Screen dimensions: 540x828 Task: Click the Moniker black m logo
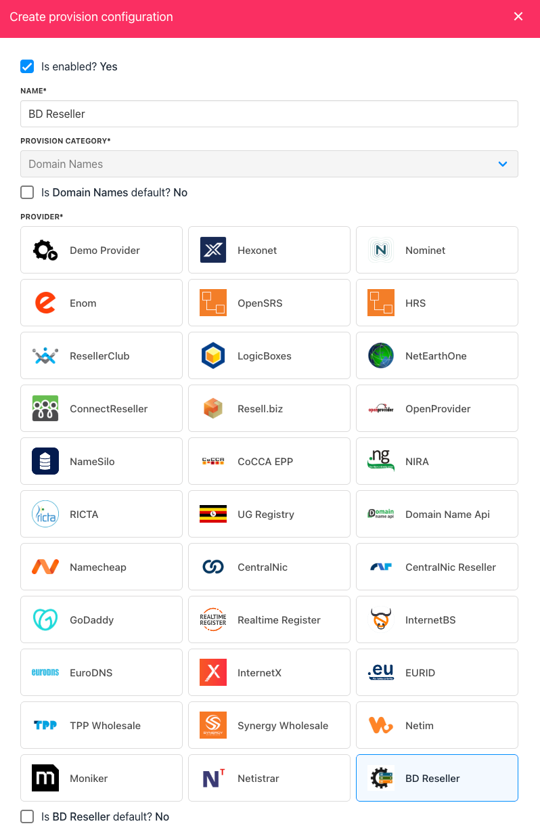coord(45,779)
